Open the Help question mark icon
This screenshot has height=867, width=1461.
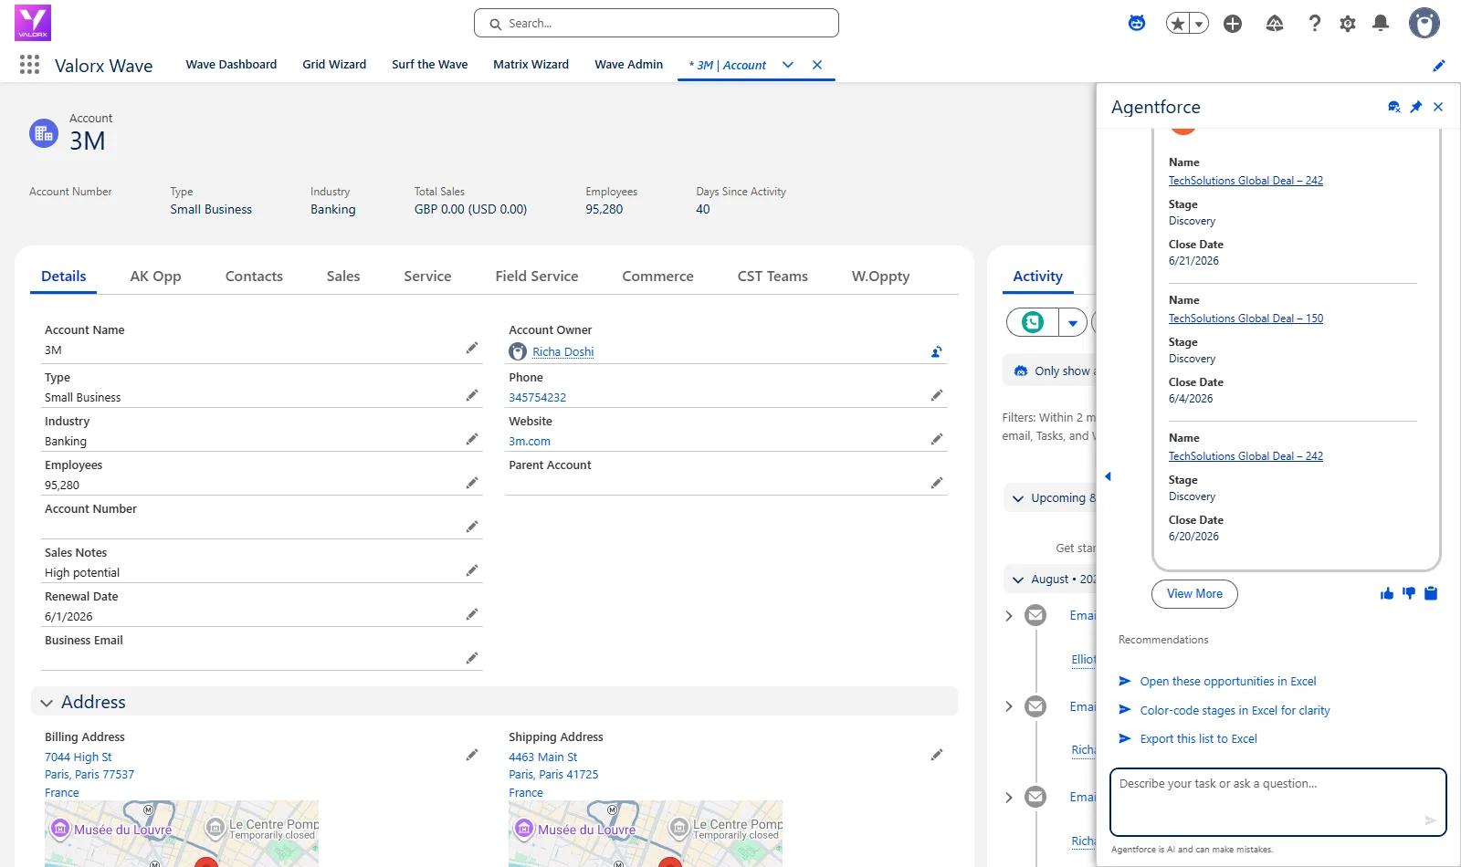tap(1314, 24)
